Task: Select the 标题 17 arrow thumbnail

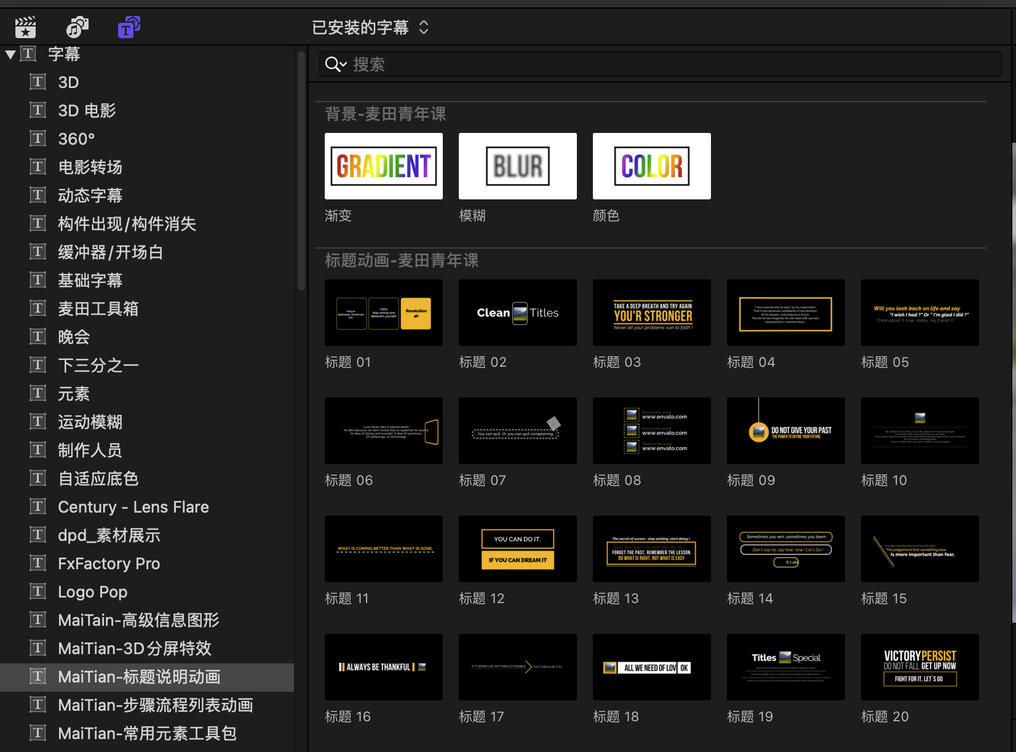Action: [x=518, y=667]
